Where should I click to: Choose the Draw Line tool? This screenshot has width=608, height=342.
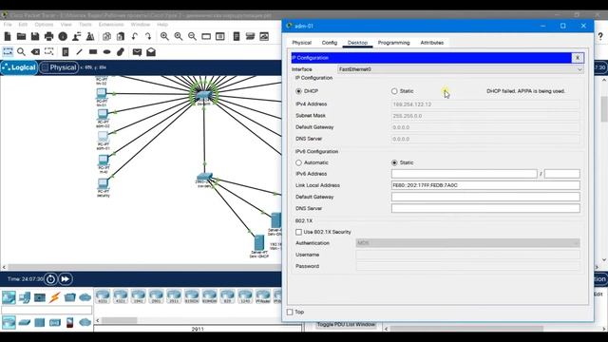click(79, 51)
